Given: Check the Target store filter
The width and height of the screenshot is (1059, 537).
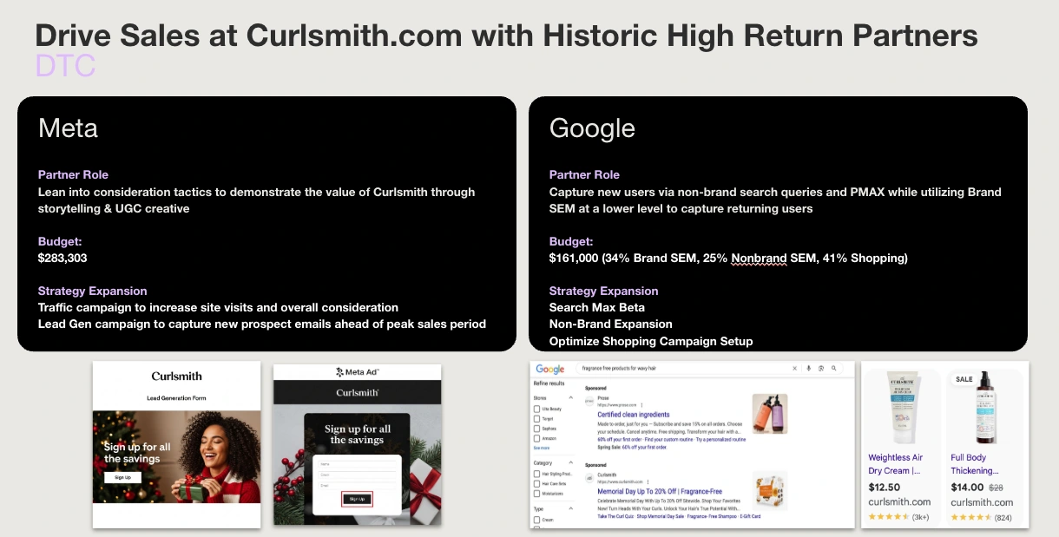Looking at the screenshot, I should pos(536,419).
